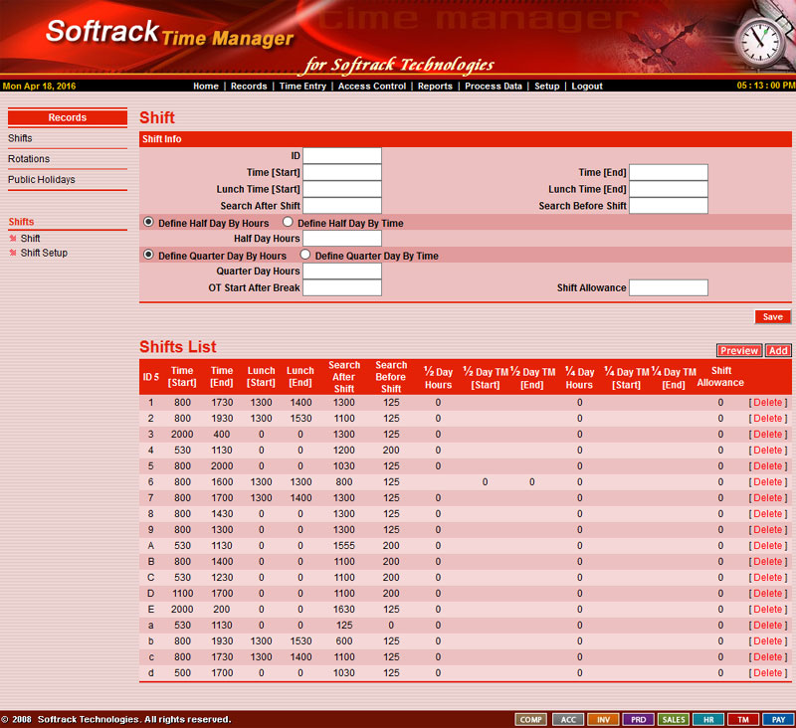Open Reports in the top navigation
Viewport: 796px width, 728px height.
click(x=435, y=87)
